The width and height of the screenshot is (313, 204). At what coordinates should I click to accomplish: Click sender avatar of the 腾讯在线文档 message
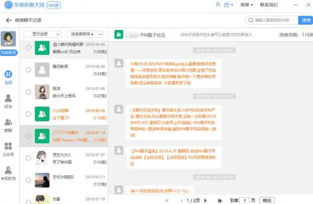(x=119, y=109)
